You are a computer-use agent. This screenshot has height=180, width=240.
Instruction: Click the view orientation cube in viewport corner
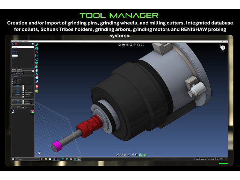222,48
